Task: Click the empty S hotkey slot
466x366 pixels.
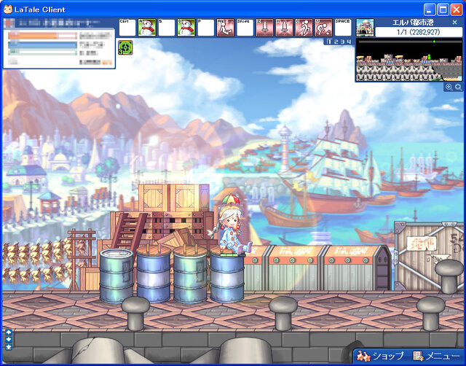Action: 167,28
